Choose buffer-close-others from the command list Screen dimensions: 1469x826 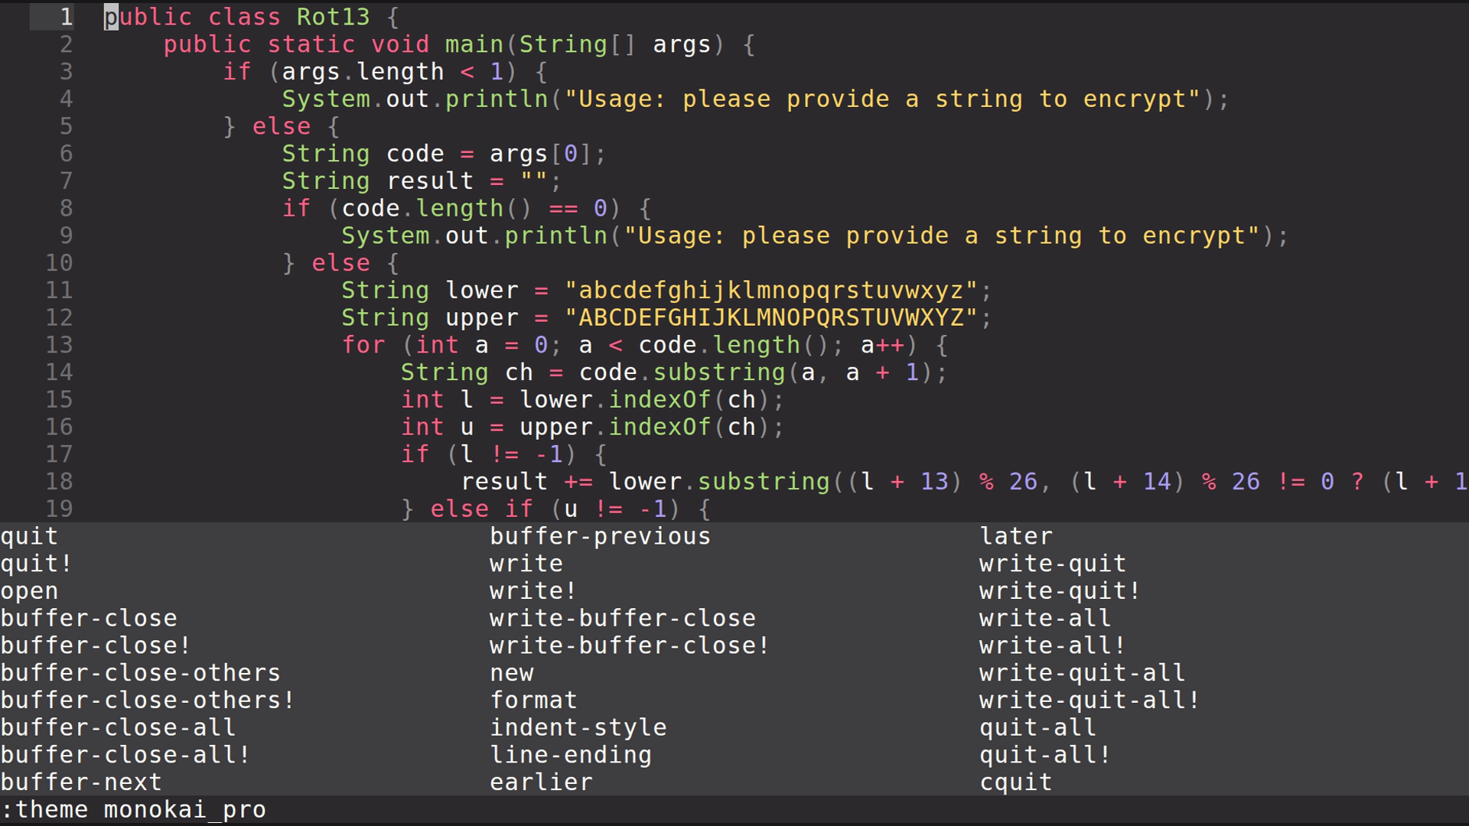(x=139, y=672)
